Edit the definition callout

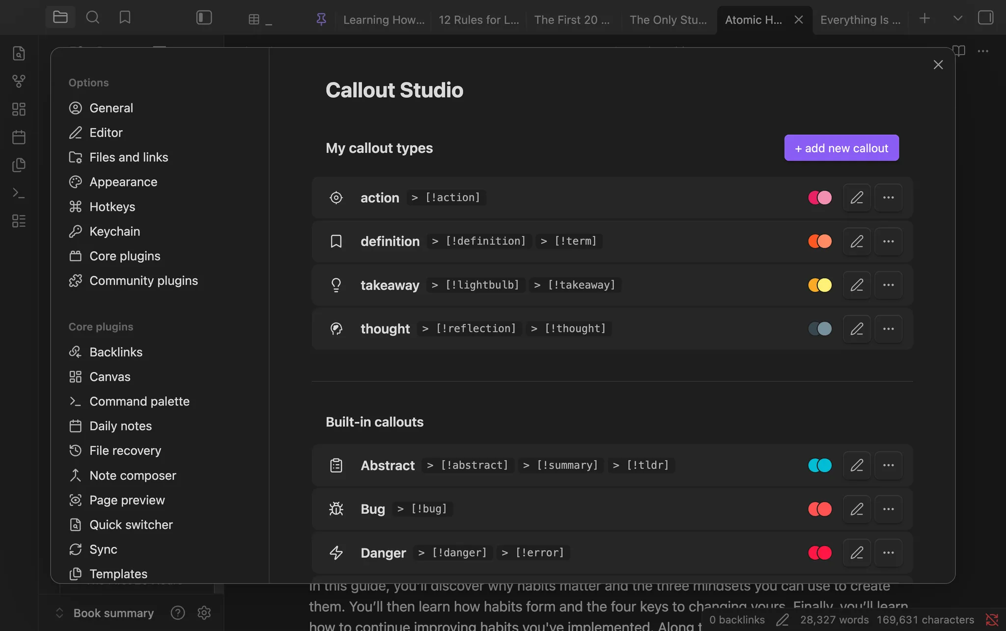pyautogui.click(x=857, y=241)
